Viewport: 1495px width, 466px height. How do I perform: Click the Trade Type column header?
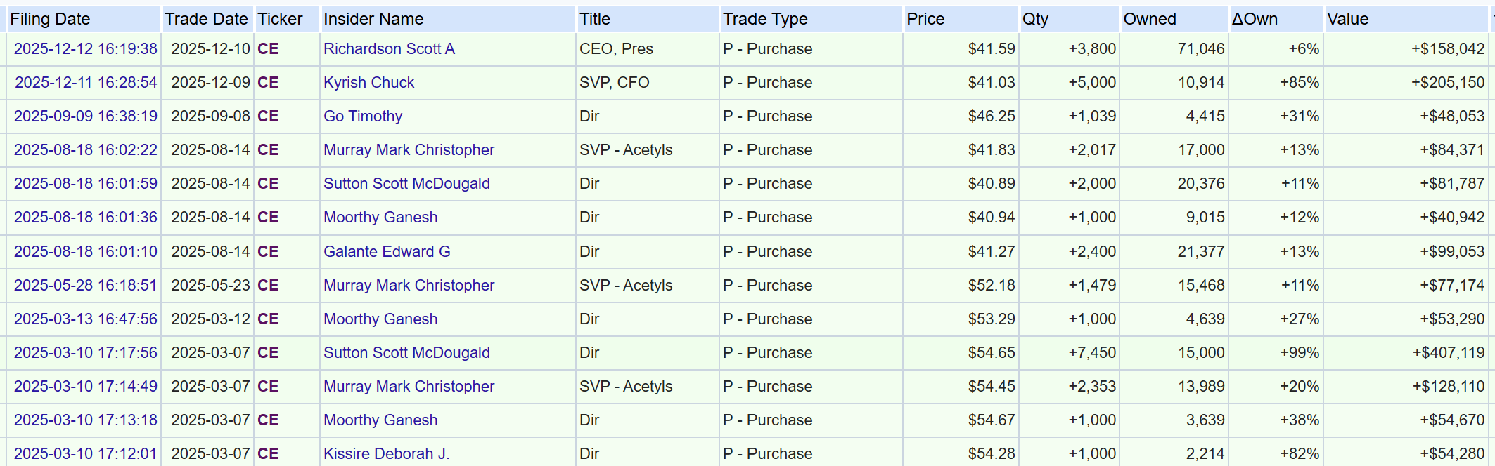[765, 19]
